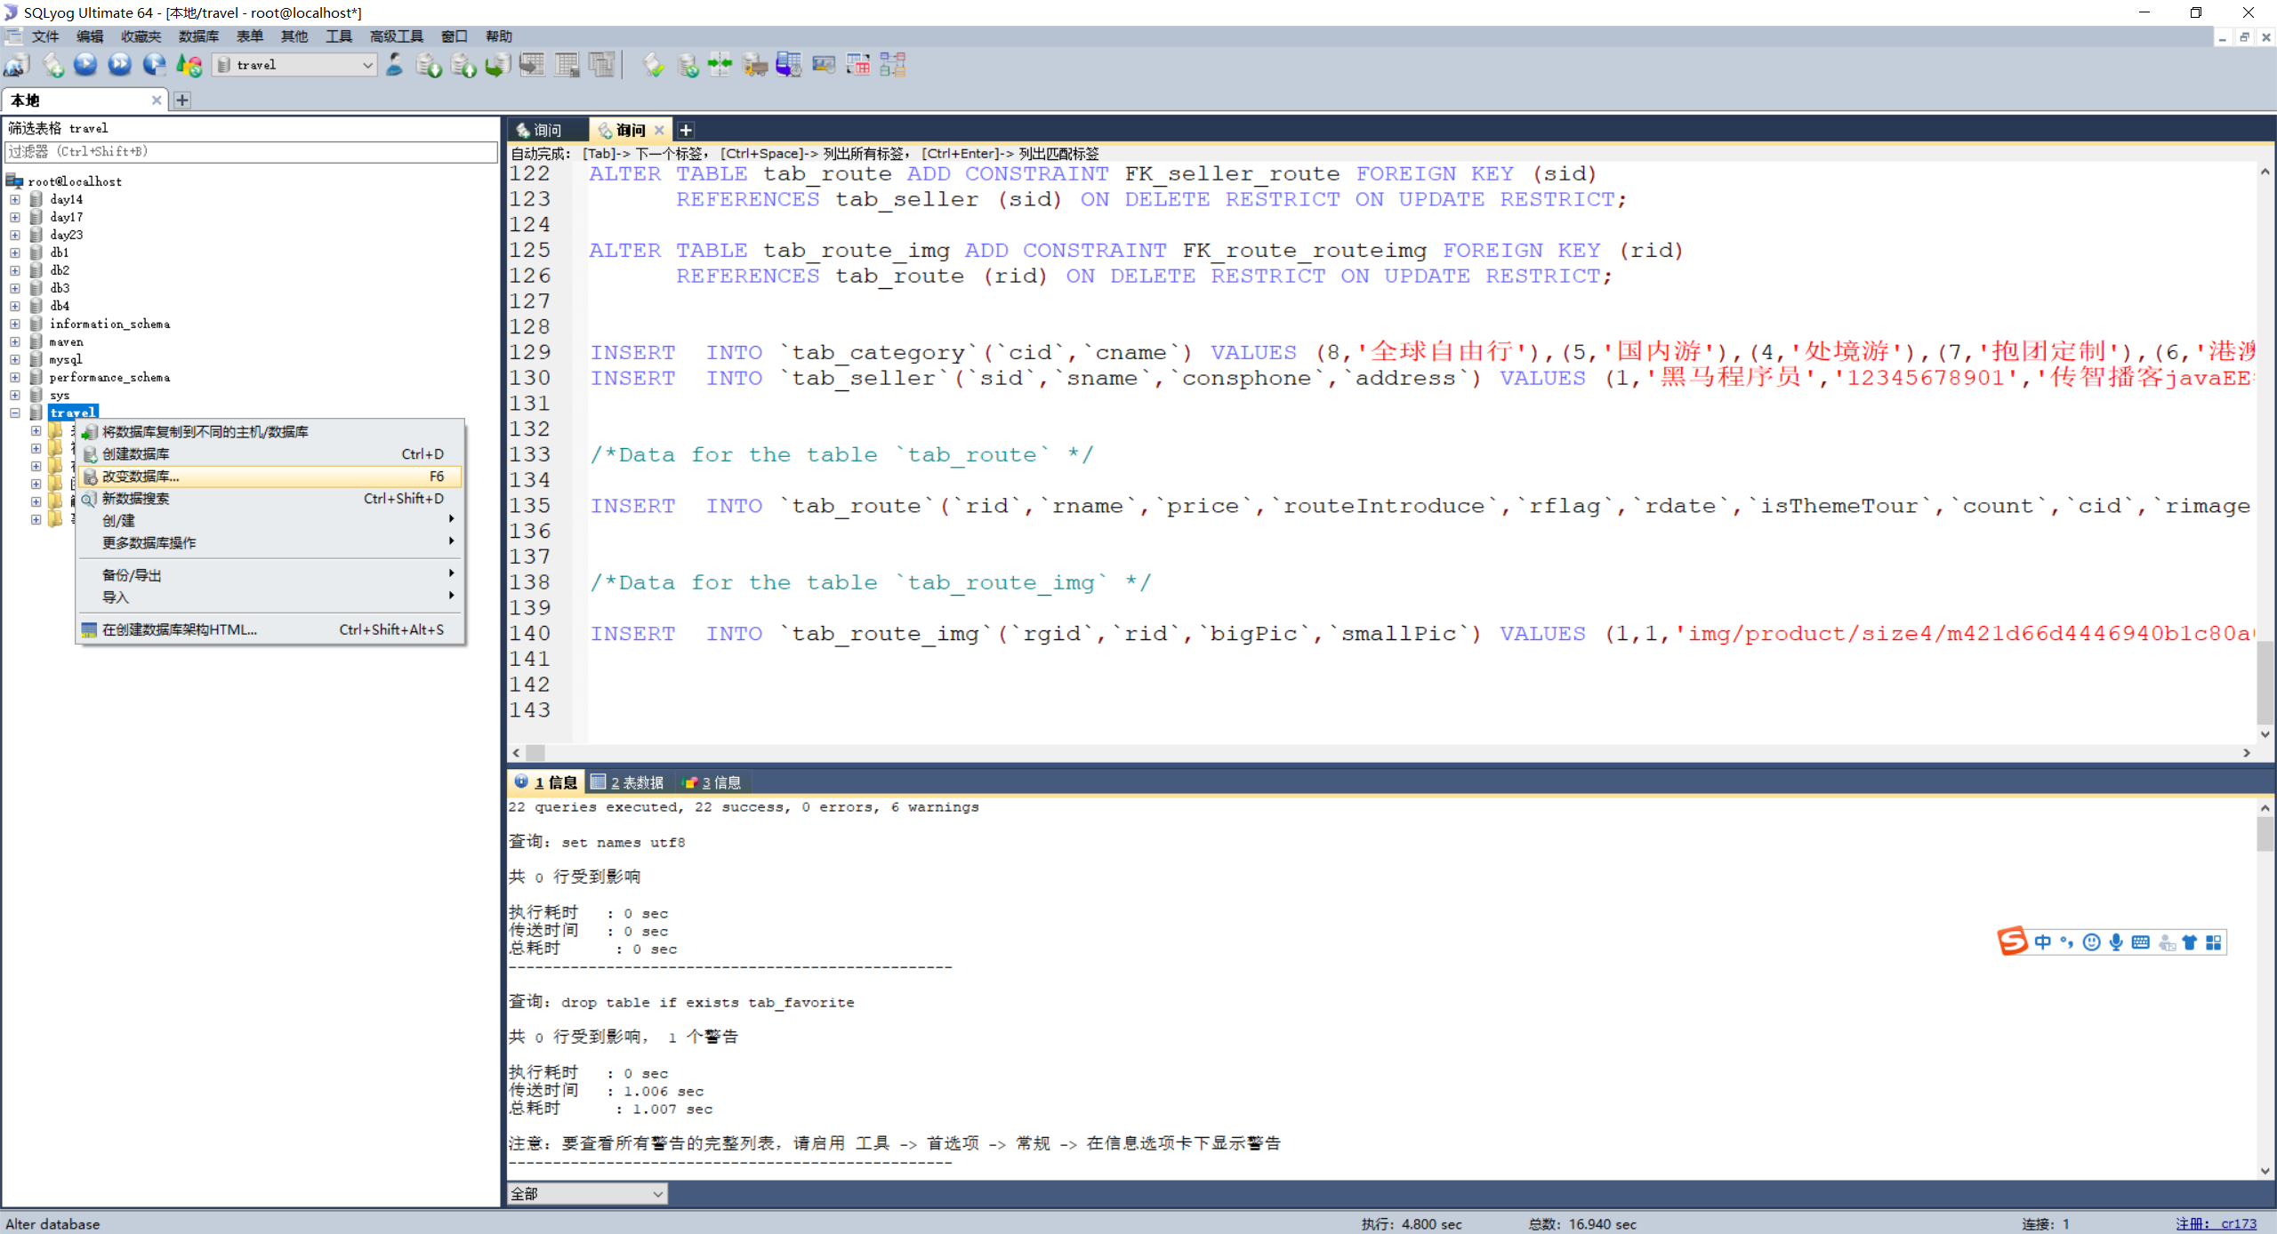Expand the day14 database node
The width and height of the screenshot is (2277, 1234).
(x=15, y=199)
